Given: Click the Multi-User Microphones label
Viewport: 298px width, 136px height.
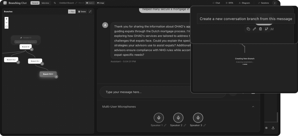Looking at the screenshot, I should click(119, 107).
